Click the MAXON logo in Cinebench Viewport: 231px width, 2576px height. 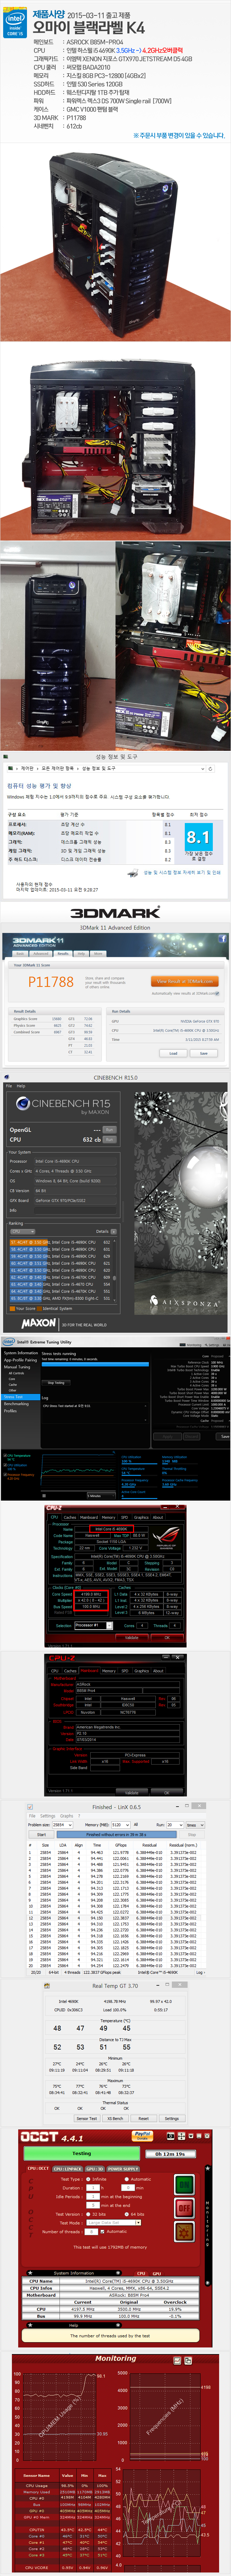(x=39, y=1323)
